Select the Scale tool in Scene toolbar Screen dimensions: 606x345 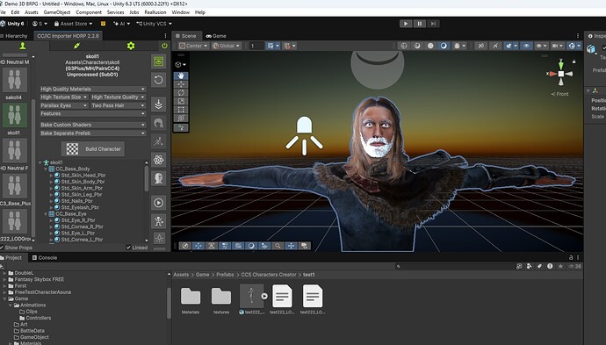[181, 101]
